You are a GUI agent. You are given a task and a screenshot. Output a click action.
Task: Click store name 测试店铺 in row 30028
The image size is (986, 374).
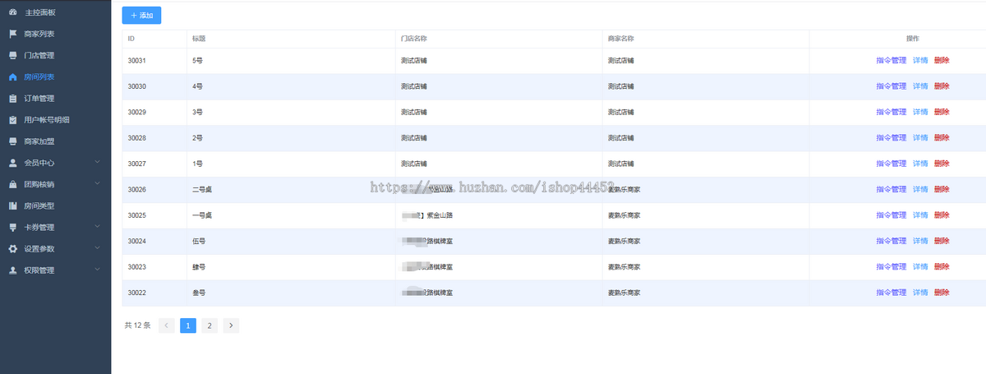pos(414,137)
